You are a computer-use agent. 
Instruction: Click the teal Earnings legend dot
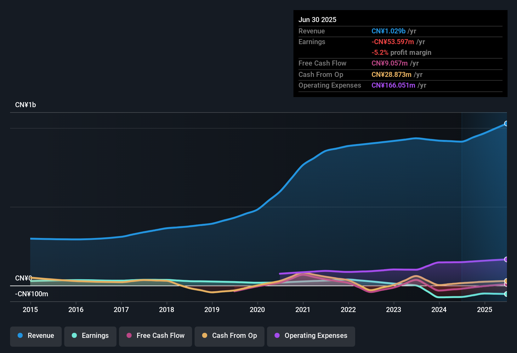click(75, 336)
